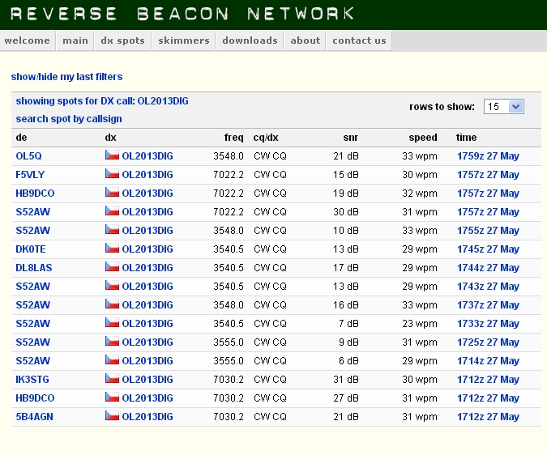547x455 pixels.
Task: Click the IK3STG callsign link
Action: [x=32, y=380]
